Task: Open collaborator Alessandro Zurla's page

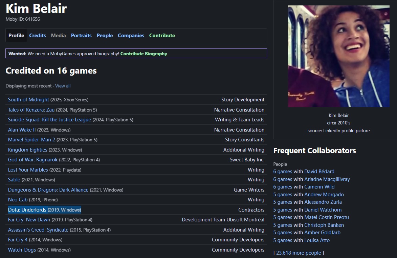Action: pos(323,202)
